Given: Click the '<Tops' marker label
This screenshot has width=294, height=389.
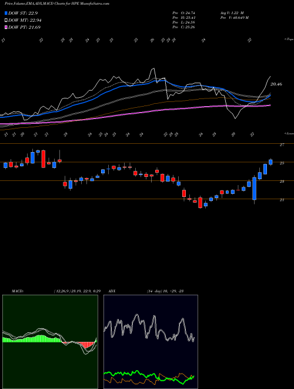Looking at the screenshot, I should coord(289,39).
